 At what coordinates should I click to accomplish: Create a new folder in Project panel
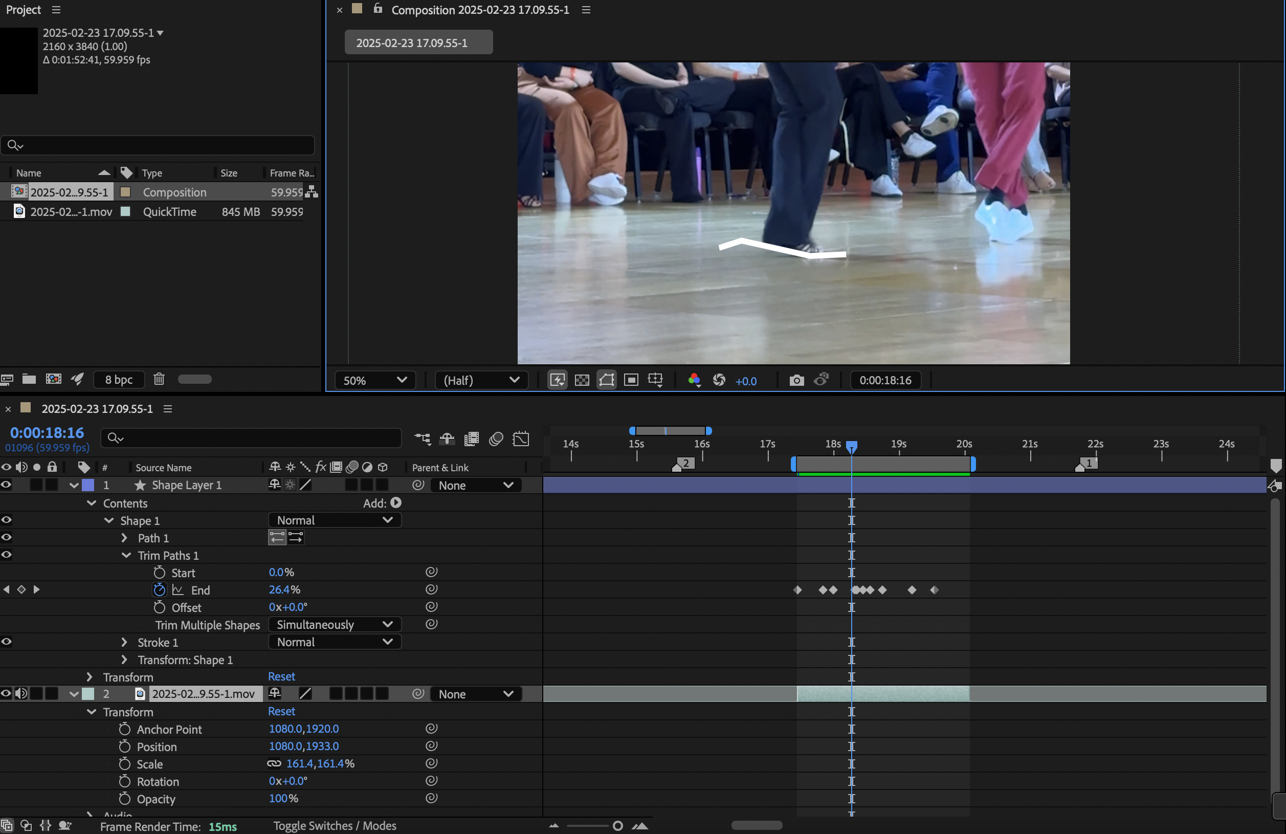(x=29, y=380)
